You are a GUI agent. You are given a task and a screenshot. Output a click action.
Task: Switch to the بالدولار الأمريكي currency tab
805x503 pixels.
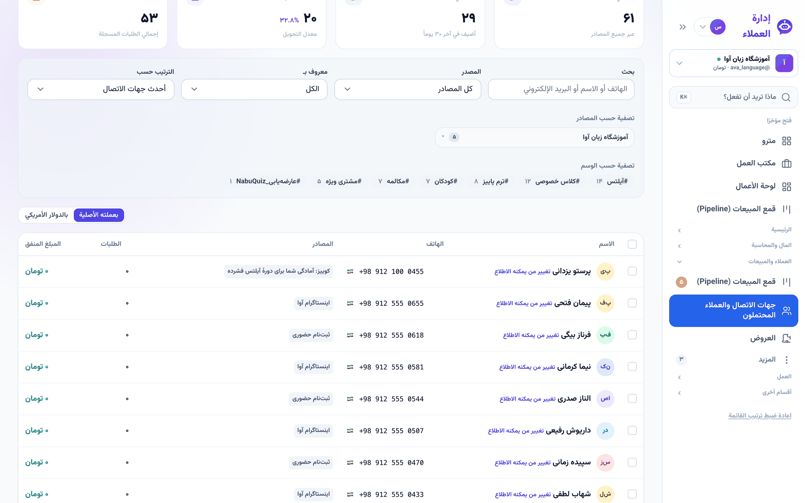(x=47, y=215)
